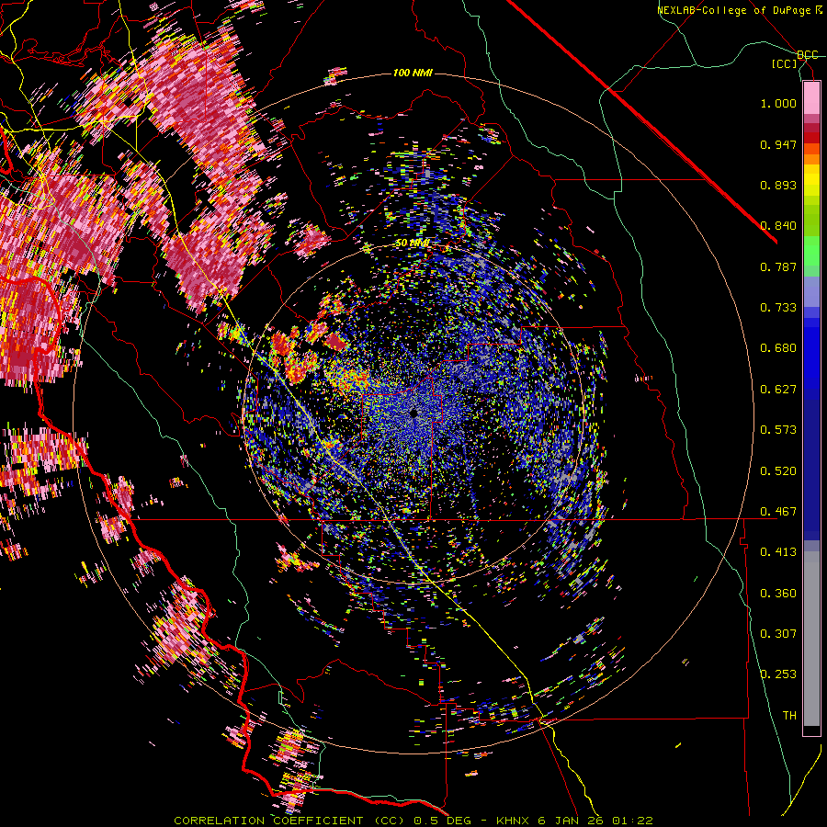
Task: Click the 50 NMI range ring label
Action: click(413, 244)
